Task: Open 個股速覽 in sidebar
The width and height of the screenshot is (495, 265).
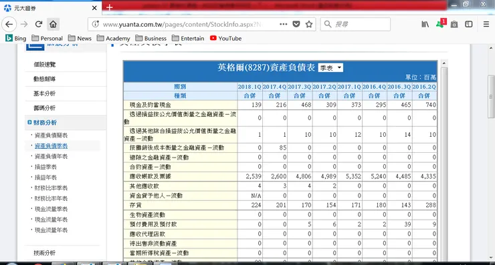Action: [45, 64]
